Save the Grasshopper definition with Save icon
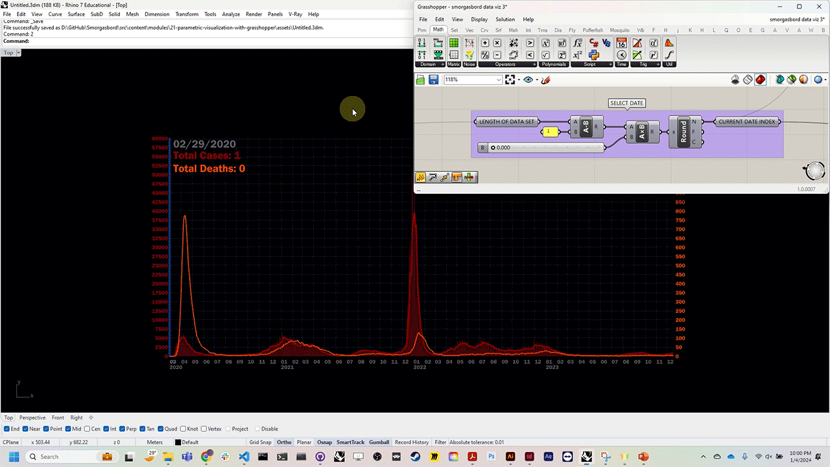830x467 pixels. [433, 79]
